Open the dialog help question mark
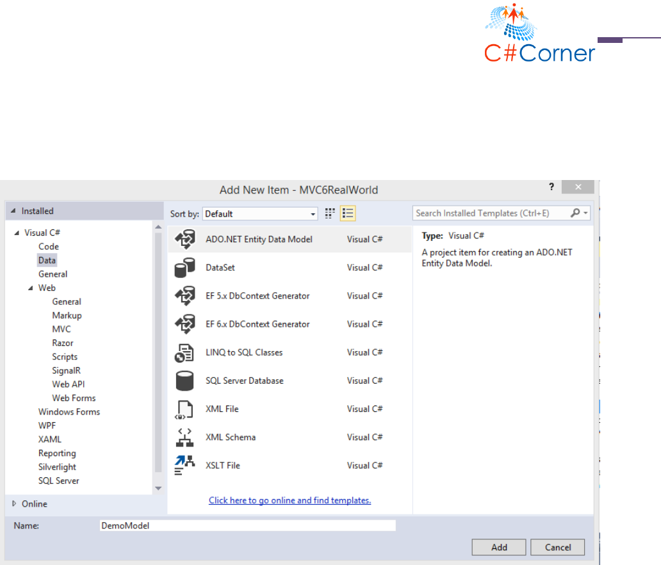Screen dimensions: 661x565 (551, 186)
